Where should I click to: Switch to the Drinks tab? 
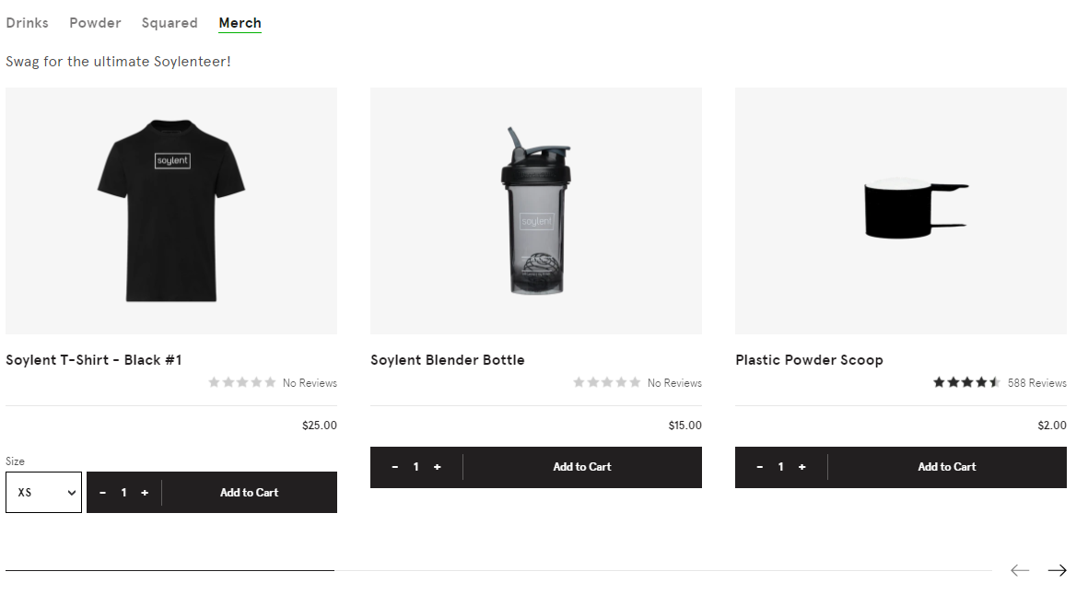click(27, 23)
